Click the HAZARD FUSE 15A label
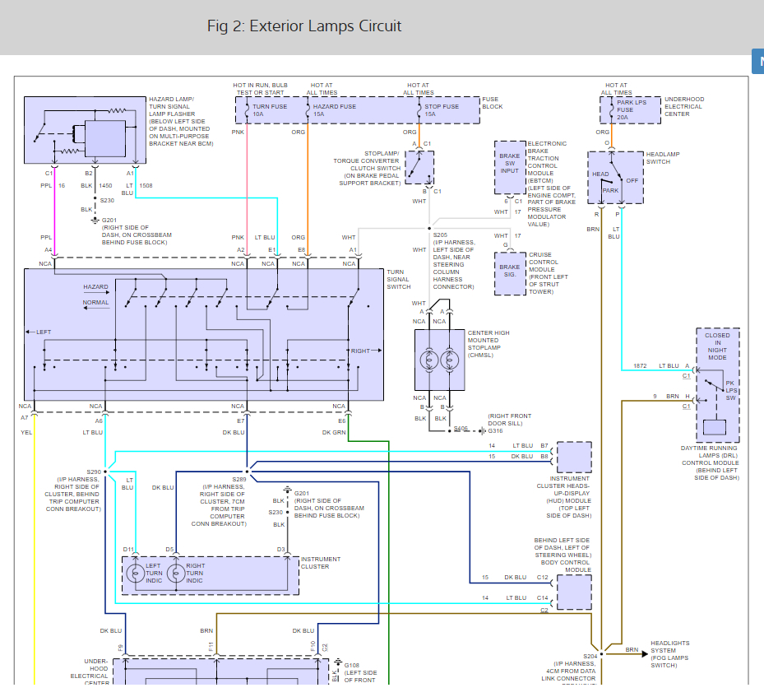764x697 pixels. 334,110
